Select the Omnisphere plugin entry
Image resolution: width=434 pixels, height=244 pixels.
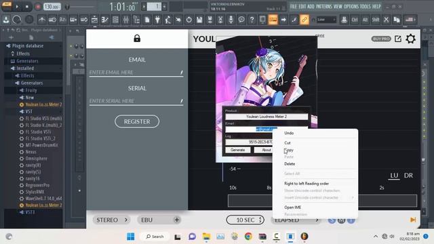click(36, 159)
